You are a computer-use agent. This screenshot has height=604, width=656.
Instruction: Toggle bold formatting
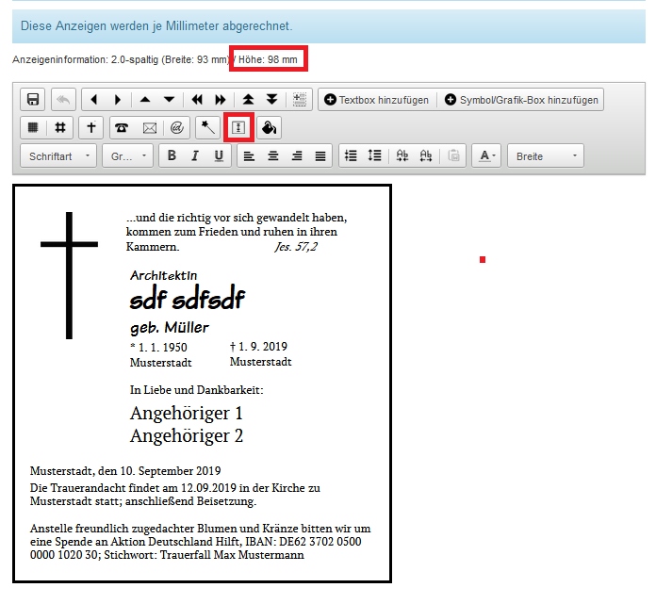[172, 156]
